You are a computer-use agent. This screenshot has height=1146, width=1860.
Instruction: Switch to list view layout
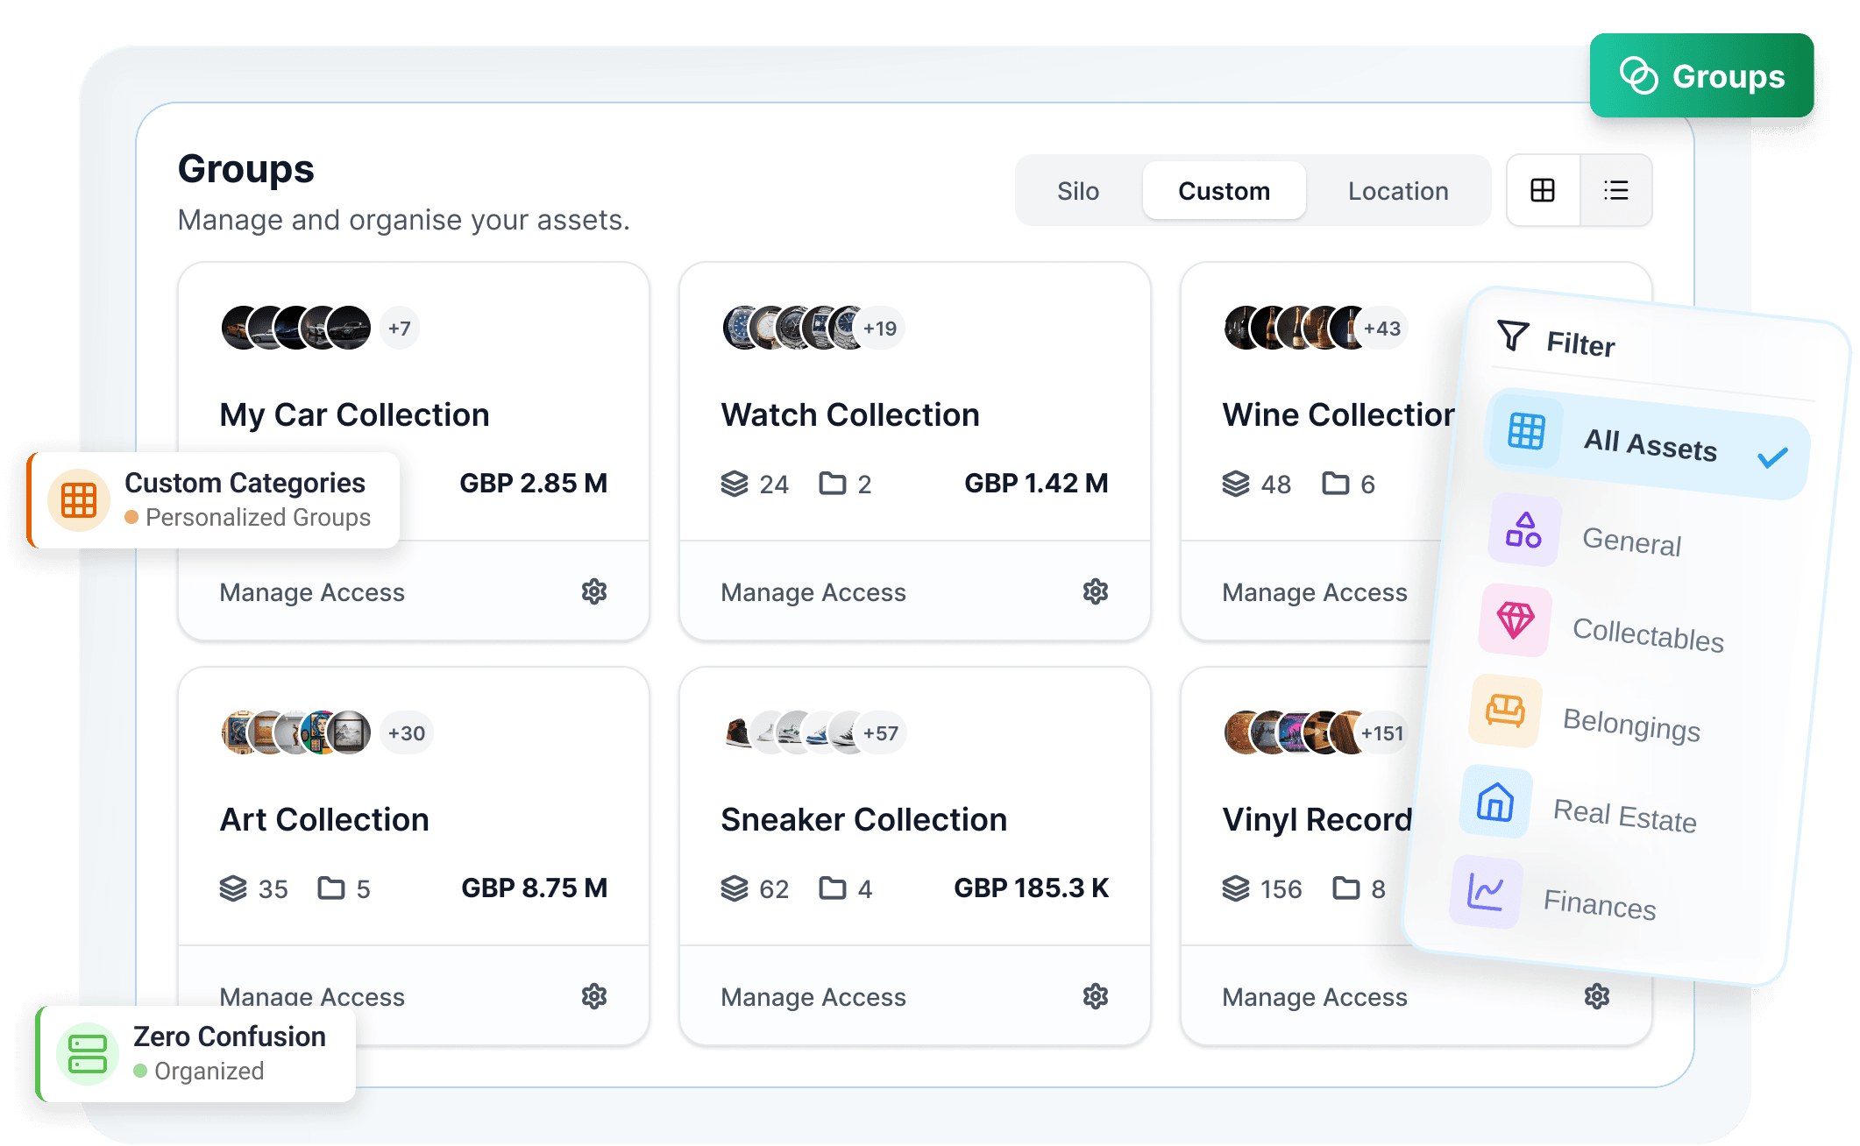tap(1616, 190)
